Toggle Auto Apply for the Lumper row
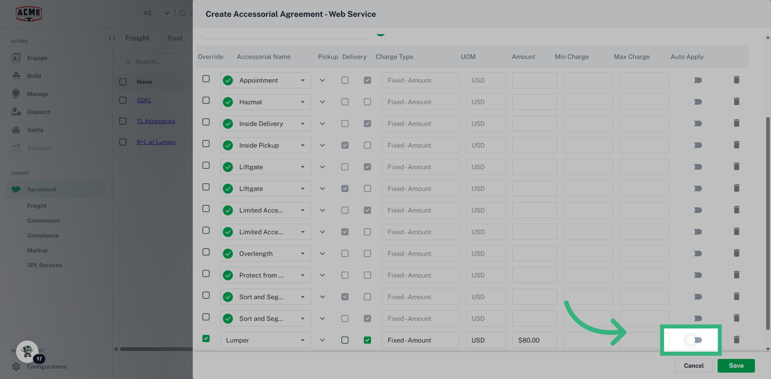Viewport: 771px width, 379px height. pos(694,340)
